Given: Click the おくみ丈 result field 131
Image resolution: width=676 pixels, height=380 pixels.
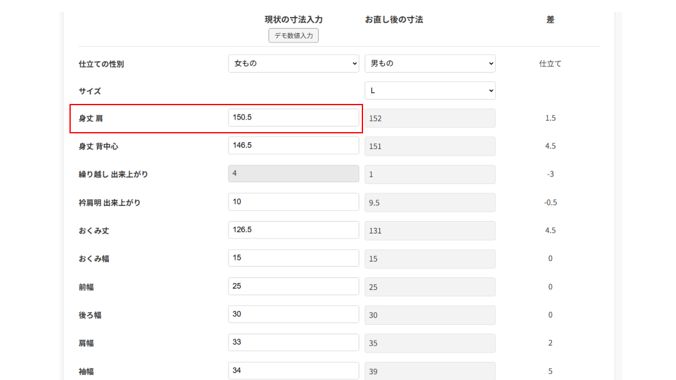Looking at the screenshot, I should pos(430,231).
